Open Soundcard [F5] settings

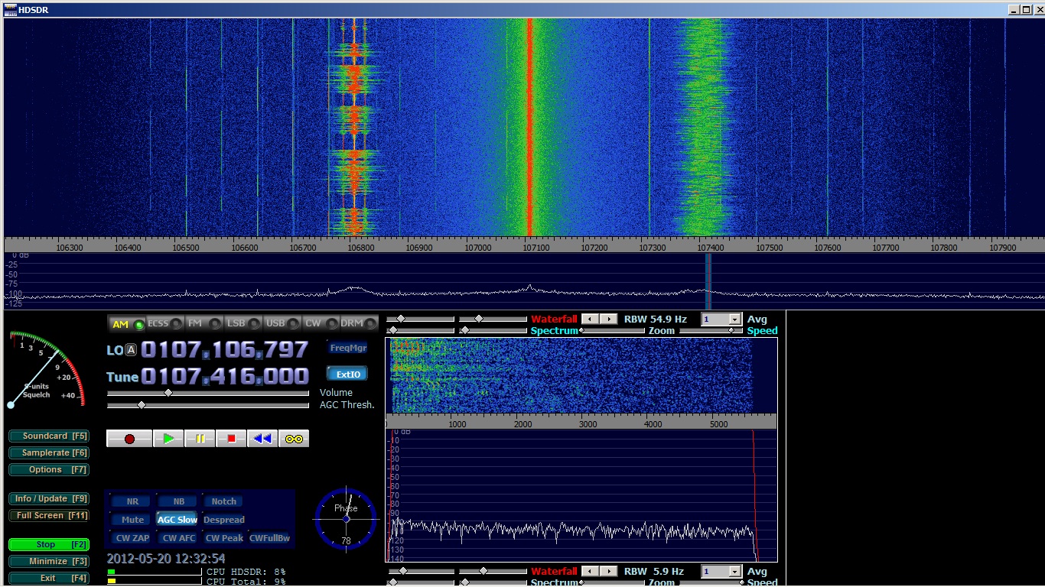point(49,436)
